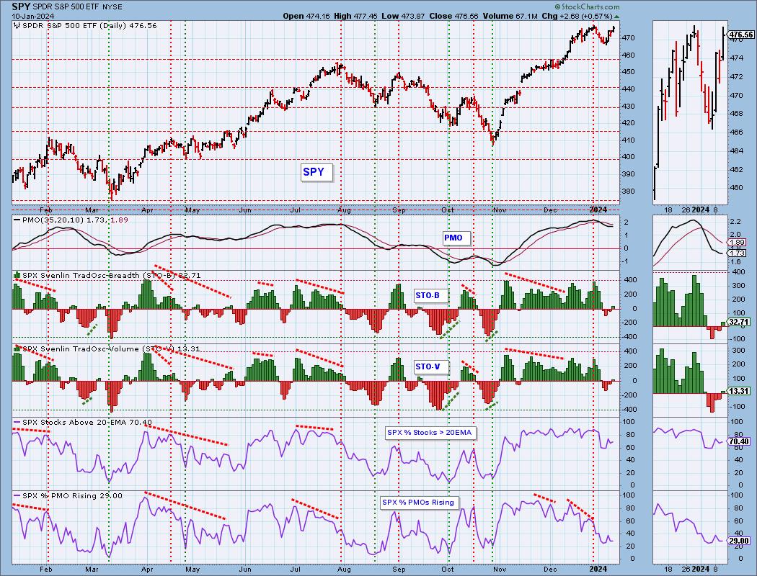Click the NYSE exchange label

pos(113,7)
